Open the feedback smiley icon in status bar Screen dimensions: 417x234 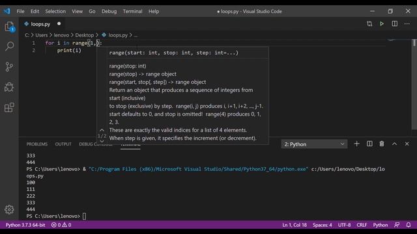(x=397, y=225)
